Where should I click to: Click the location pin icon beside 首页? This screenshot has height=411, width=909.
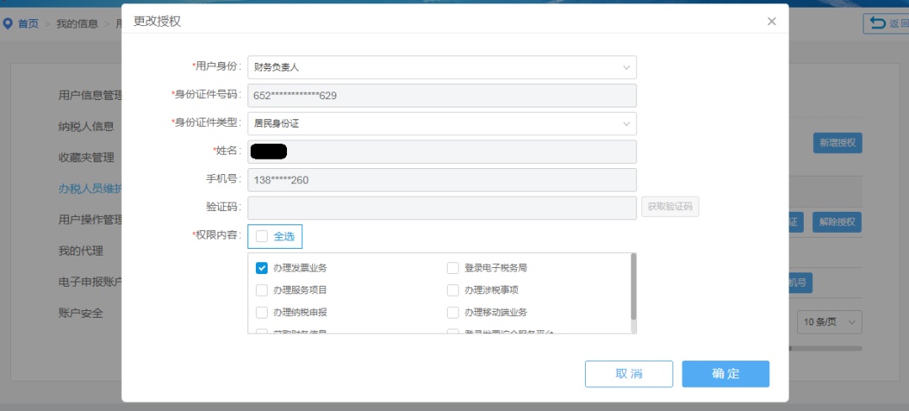click(8, 24)
